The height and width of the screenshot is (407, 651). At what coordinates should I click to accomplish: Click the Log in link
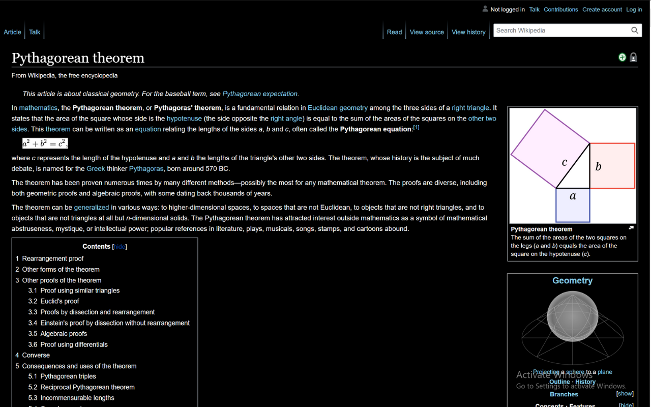[x=634, y=10]
